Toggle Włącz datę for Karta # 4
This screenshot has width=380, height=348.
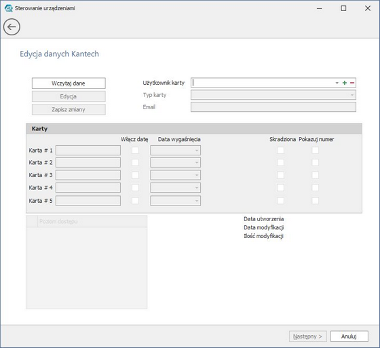point(135,188)
